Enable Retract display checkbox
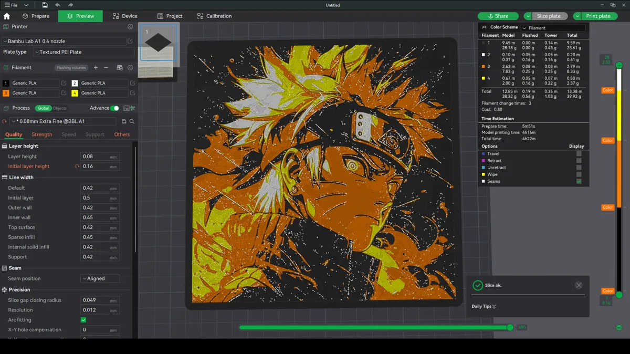 579,161
